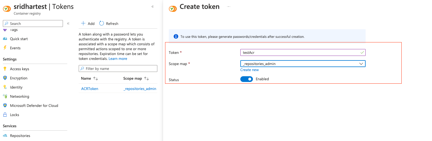Click the Refresh icon in toolbar
Screen dimensions: 432x141
pos(102,23)
